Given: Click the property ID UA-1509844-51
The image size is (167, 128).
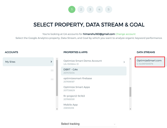Looking at the screenshot, I should pos(71,64).
